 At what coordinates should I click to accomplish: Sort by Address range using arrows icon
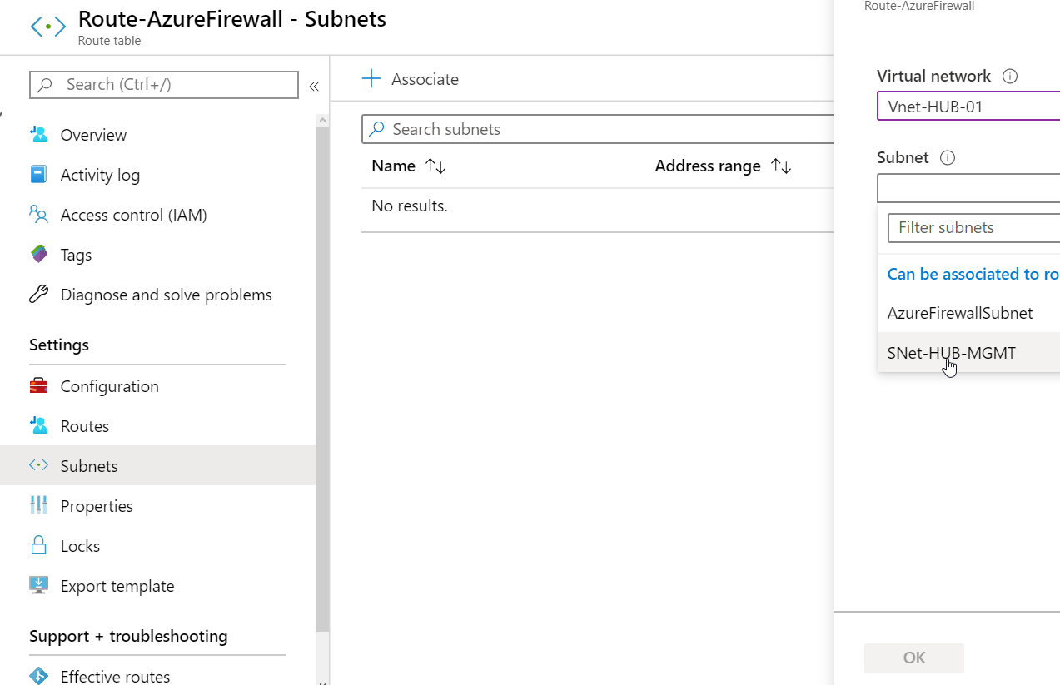coord(780,166)
